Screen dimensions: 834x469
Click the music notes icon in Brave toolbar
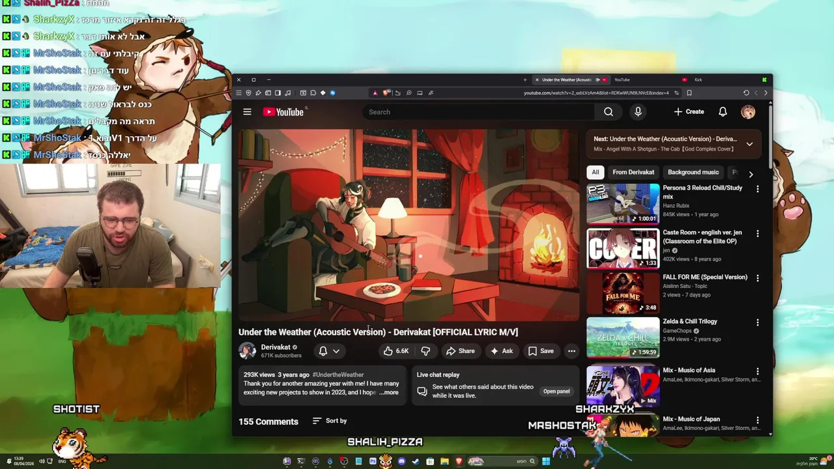click(x=287, y=92)
